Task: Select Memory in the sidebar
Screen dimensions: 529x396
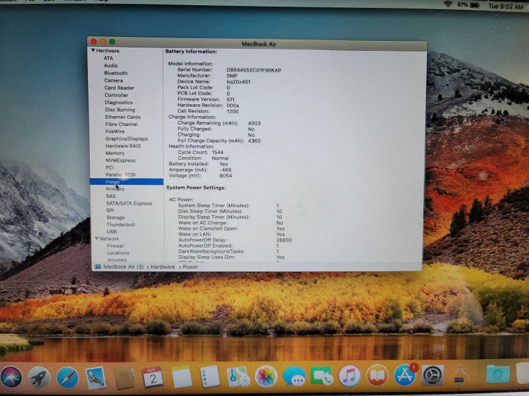Action: coord(115,153)
